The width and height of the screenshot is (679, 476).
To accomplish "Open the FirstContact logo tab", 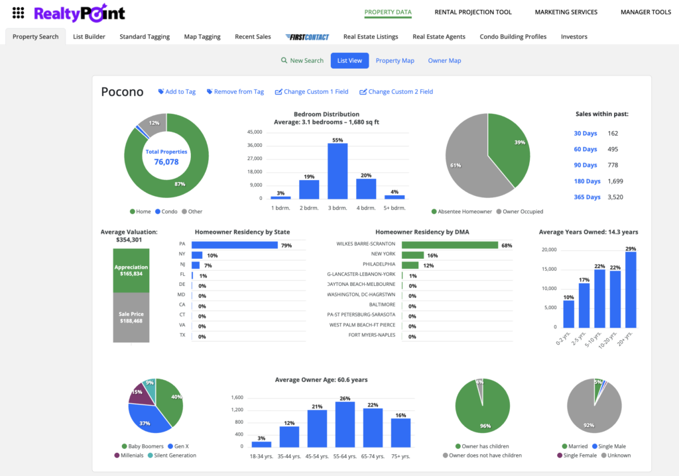I will 307,37.
